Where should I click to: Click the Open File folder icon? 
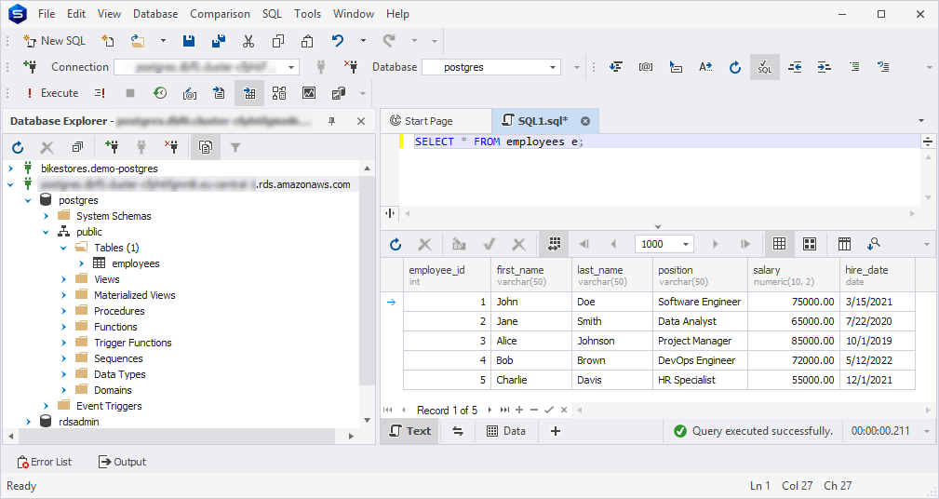(139, 41)
